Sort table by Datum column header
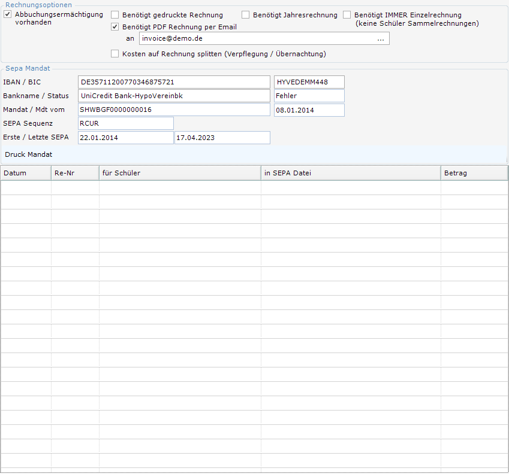This screenshot has height=474, width=509. (x=26, y=173)
